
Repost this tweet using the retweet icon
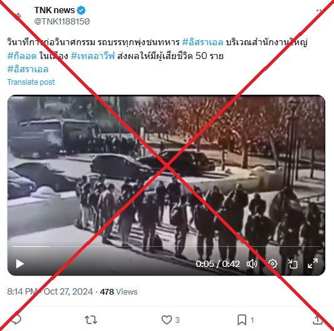click(91, 320)
